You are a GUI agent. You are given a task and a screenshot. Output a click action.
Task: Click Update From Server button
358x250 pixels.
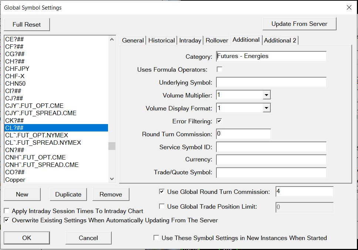click(x=299, y=24)
